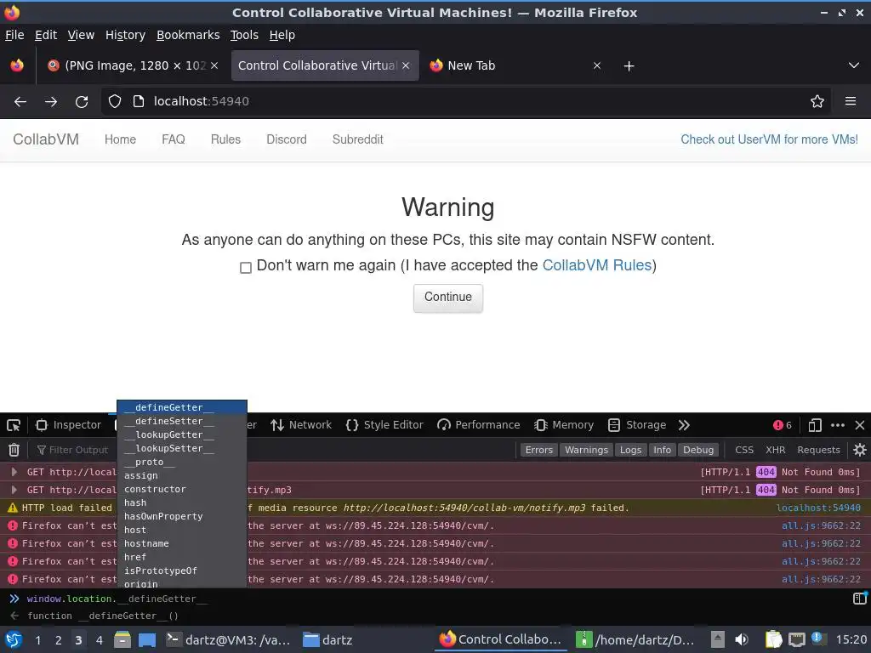Screen dimensions: 871x653
Task: Select __defineGetter__ autocomplete suggestion
Action: tap(182, 407)
